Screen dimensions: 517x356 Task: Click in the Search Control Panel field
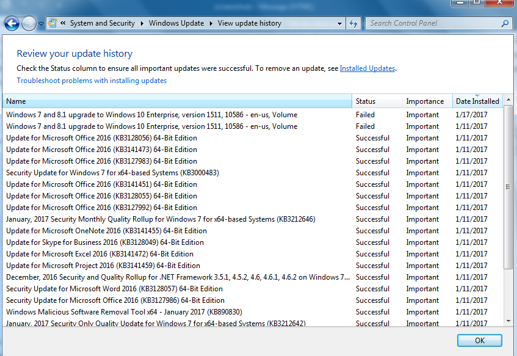[433, 23]
